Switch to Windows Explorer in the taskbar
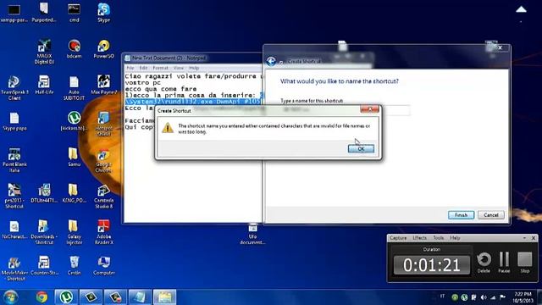542x305 pixels. (164, 297)
